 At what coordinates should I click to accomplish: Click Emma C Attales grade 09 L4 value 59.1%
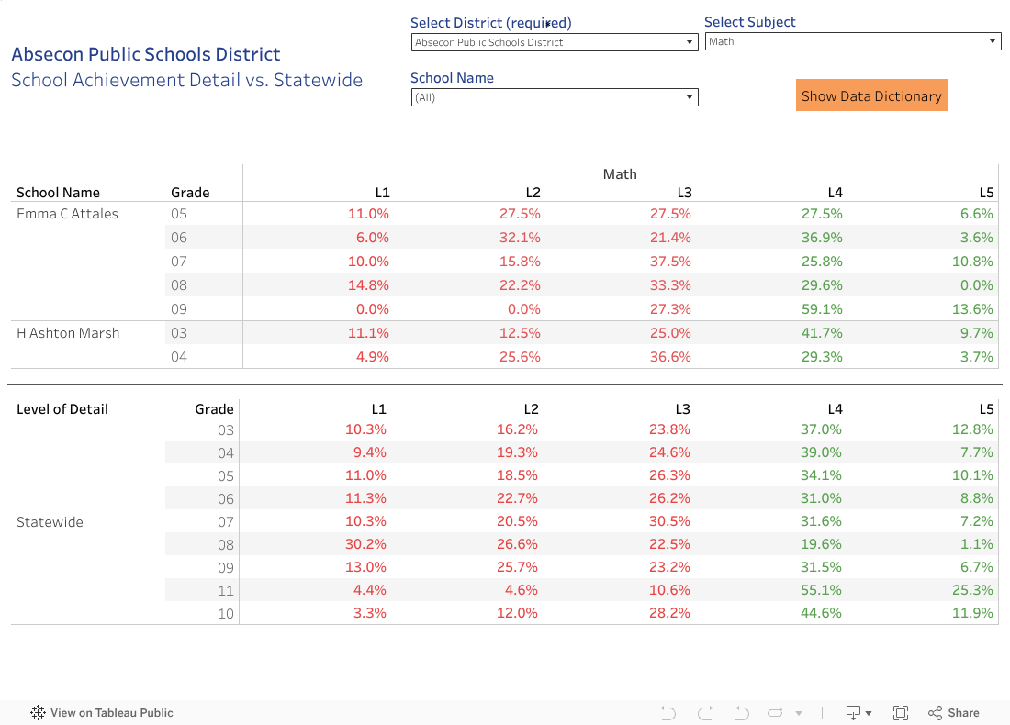point(822,309)
